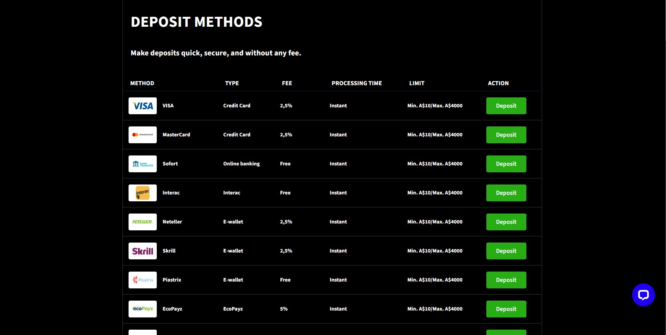Viewport: 666px width, 335px height.
Task: Click the Neteller method name
Action: tap(172, 222)
